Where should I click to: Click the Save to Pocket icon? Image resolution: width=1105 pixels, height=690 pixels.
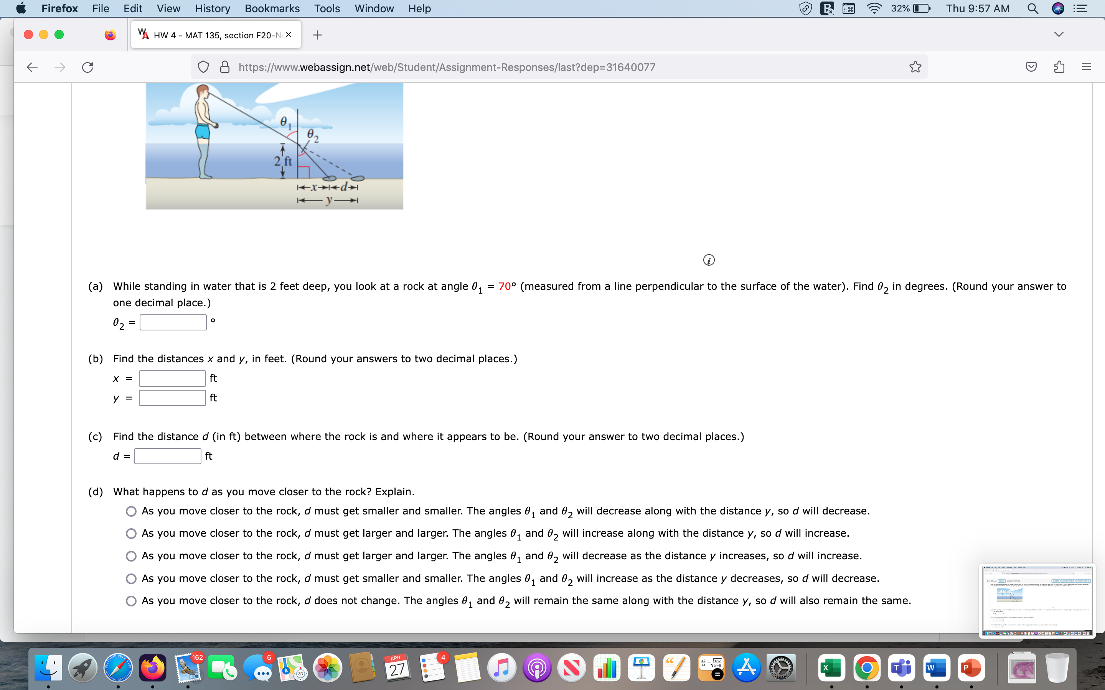pos(1031,67)
